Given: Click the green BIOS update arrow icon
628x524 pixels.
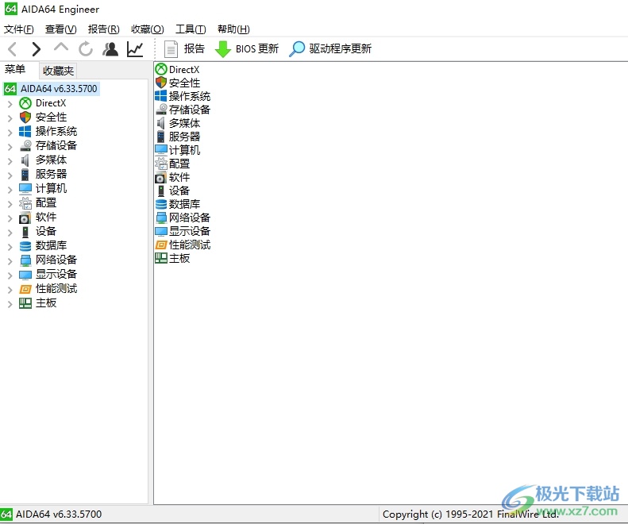Looking at the screenshot, I should (223, 49).
